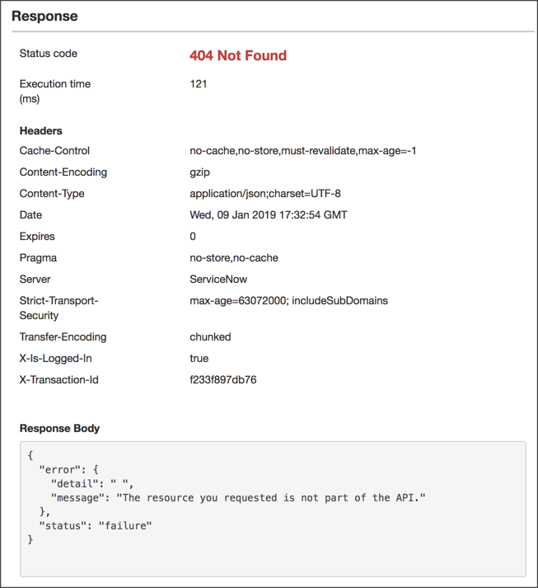Click the Response section heading
This screenshot has height=588, width=538.
tap(44, 16)
